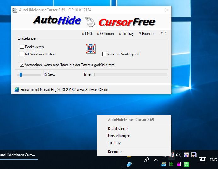Click the 15 Sek. delay value

point(49,74)
